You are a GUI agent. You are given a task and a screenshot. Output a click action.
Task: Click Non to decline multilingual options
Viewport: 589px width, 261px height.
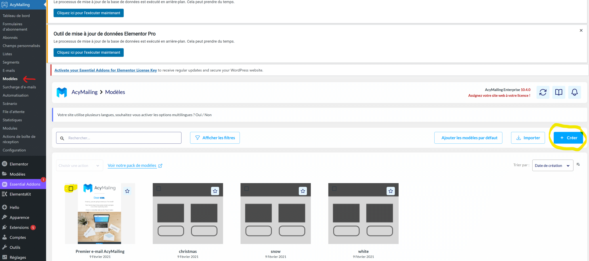pos(208,115)
